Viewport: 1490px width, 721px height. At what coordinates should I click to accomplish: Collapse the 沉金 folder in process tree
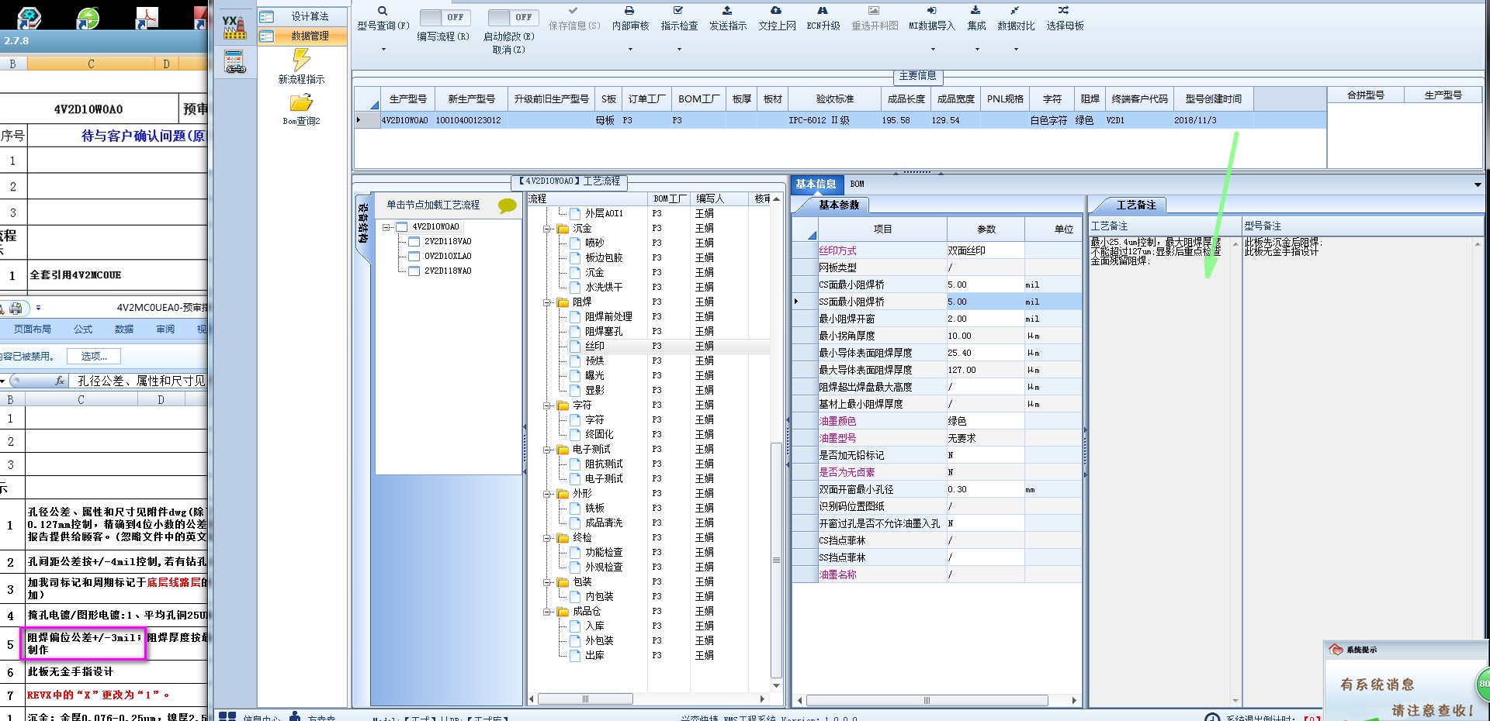point(548,229)
